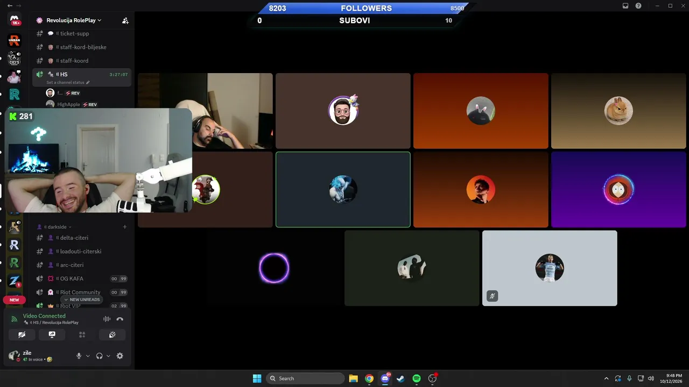The image size is (689, 387).
Task: Click the invite people icon
Action: (x=125, y=20)
